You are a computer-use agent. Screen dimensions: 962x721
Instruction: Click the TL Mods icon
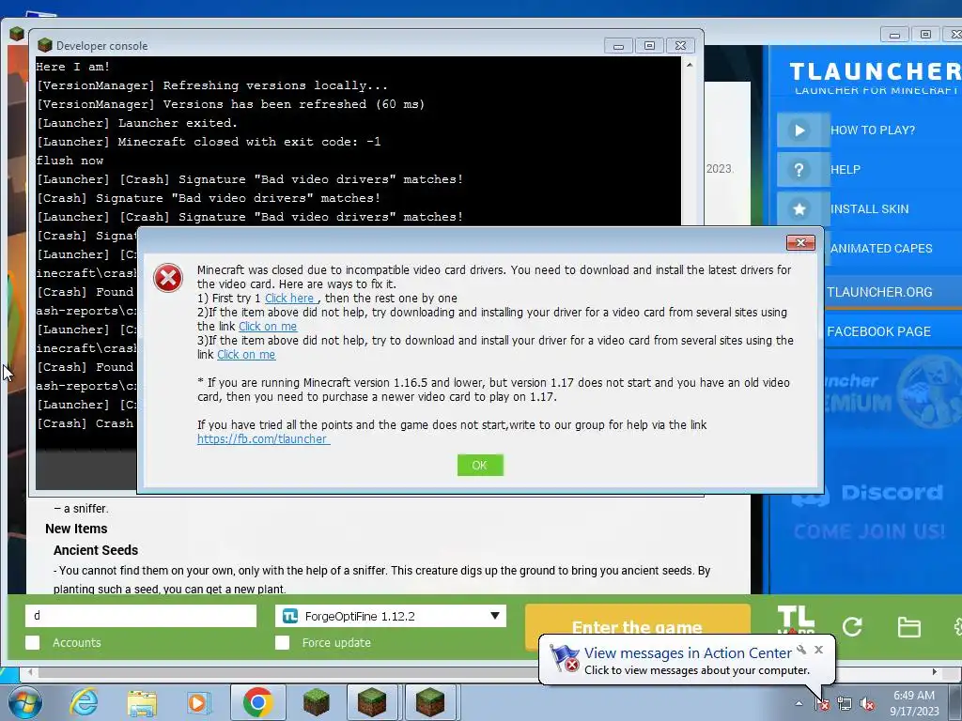click(796, 620)
